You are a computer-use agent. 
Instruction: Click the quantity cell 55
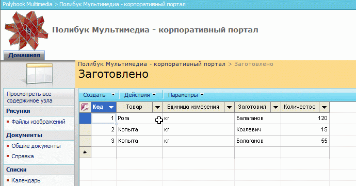[x=305, y=141]
